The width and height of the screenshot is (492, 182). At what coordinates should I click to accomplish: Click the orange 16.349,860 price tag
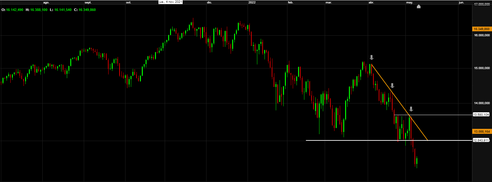481,29
